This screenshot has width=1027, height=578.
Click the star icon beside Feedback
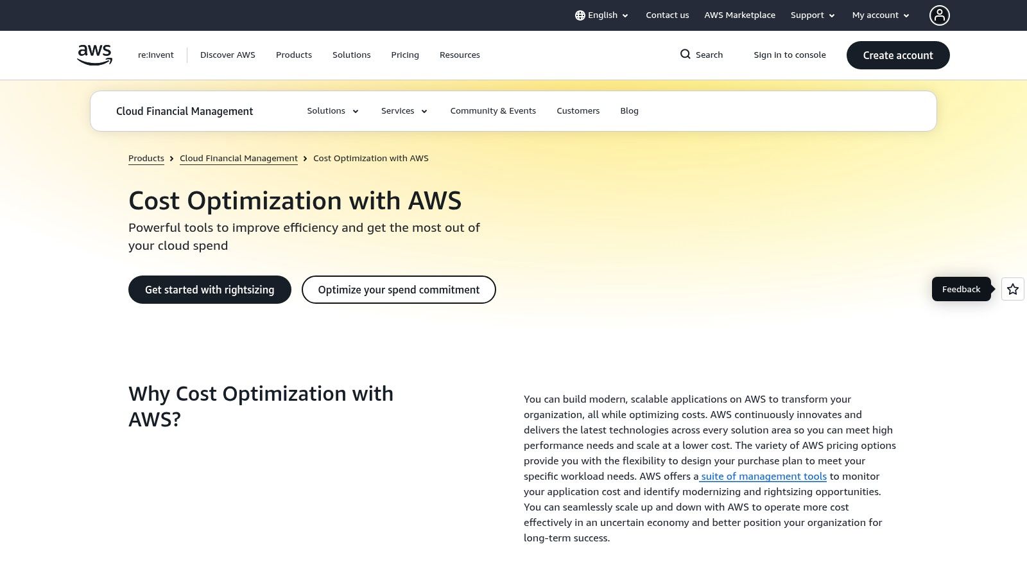pos(1013,289)
